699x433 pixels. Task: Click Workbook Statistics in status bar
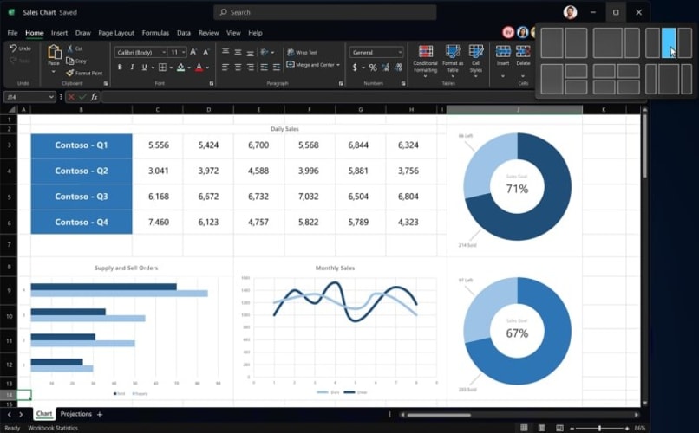(x=53, y=428)
